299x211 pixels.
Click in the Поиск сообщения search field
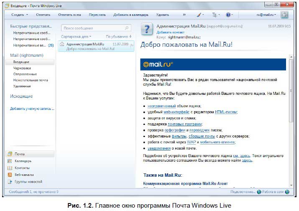click(92, 28)
